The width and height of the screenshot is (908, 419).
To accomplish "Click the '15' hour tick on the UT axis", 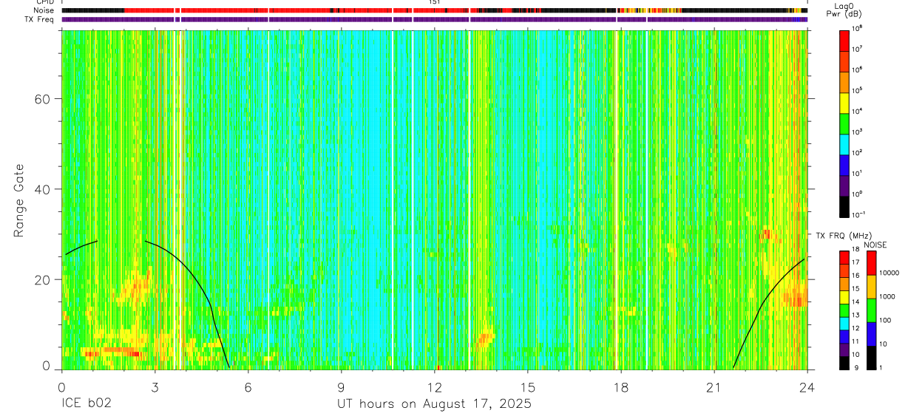I will (528, 386).
